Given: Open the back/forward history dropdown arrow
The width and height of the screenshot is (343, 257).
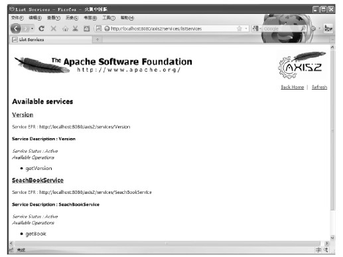Looking at the screenshot, I should (x=32, y=29).
